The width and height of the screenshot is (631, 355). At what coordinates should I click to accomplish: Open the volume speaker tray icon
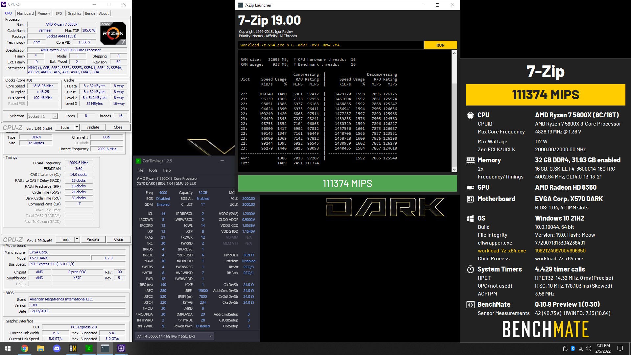click(x=589, y=348)
